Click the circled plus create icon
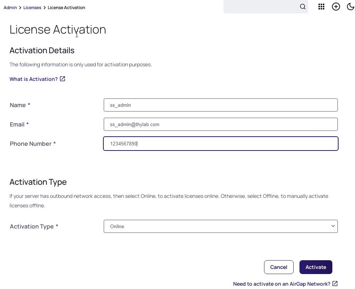The width and height of the screenshot is (355, 289). pyautogui.click(x=336, y=7)
